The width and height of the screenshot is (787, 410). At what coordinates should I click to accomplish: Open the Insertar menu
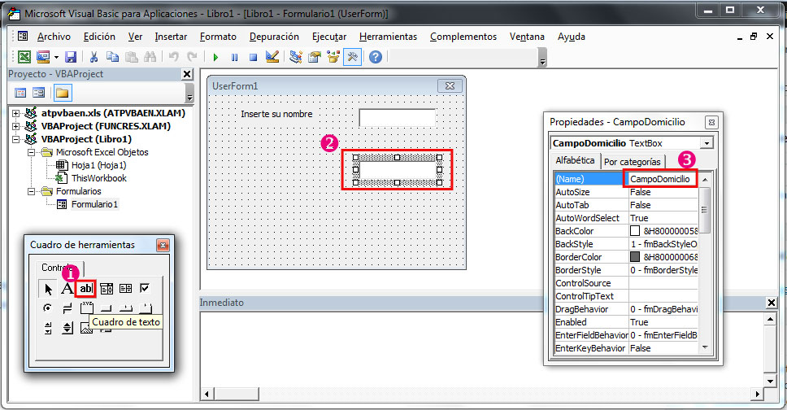coord(171,37)
